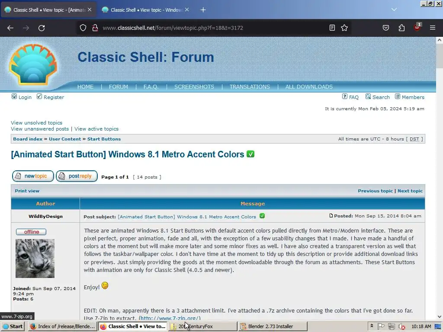Image resolution: width=443 pixels, height=332 pixels.
Task: Click the winking smiley emoticon
Action: pyautogui.click(x=105, y=286)
